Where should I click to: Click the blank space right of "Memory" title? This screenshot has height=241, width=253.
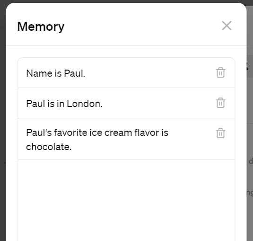point(142,26)
